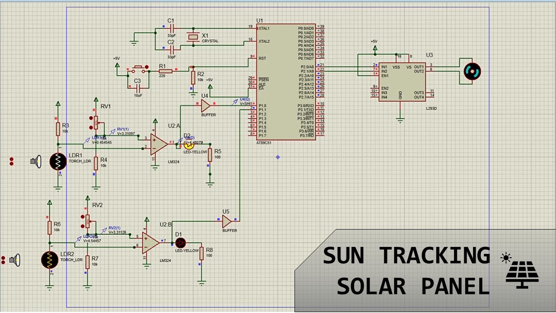Select the DC motor component

pos(472,71)
